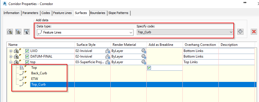The height and width of the screenshot is (102, 259).
Task: Switch to the Information tab
Action: (x=11, y=13)
